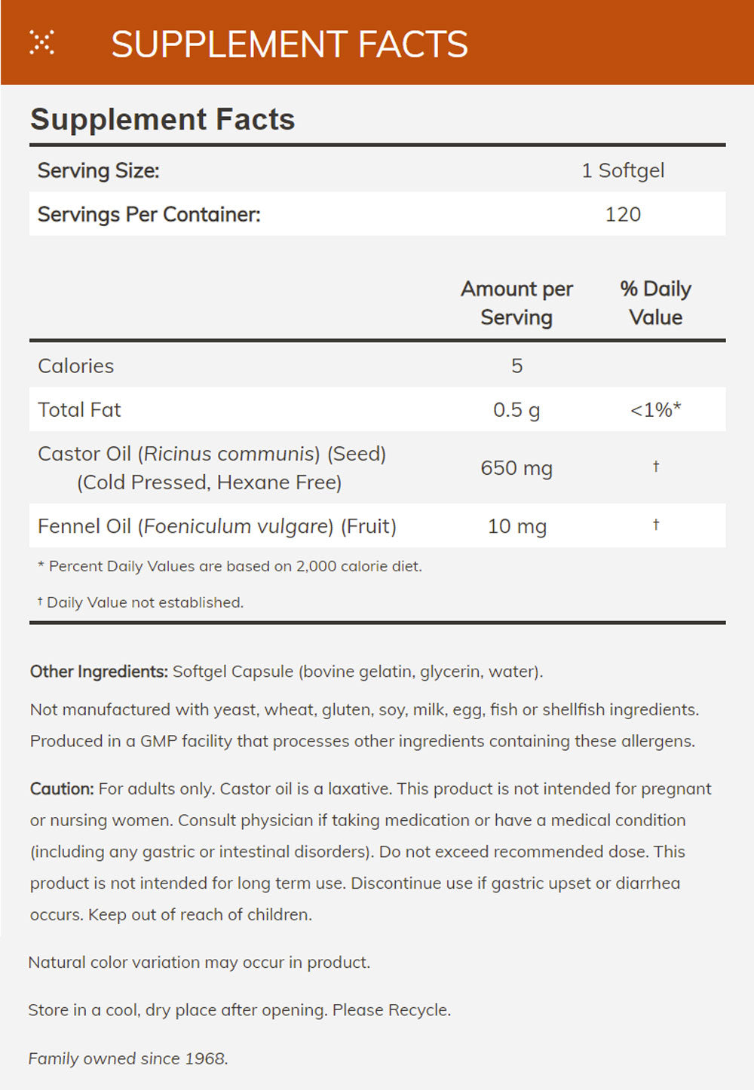Click the 1 Softgel serving value

[x=623, y=170]
